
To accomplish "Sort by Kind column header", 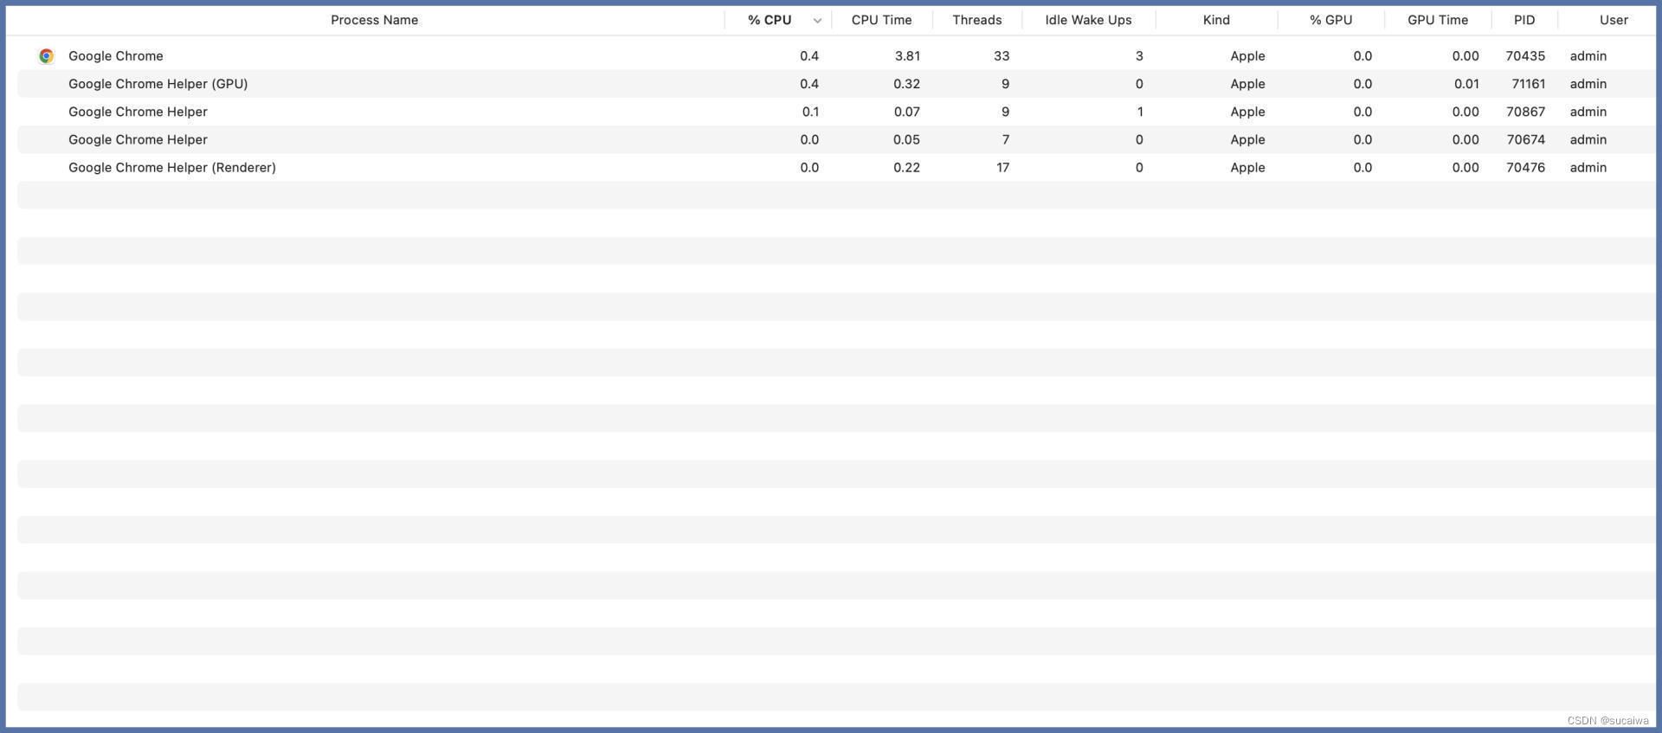I will coord(1216,20).
